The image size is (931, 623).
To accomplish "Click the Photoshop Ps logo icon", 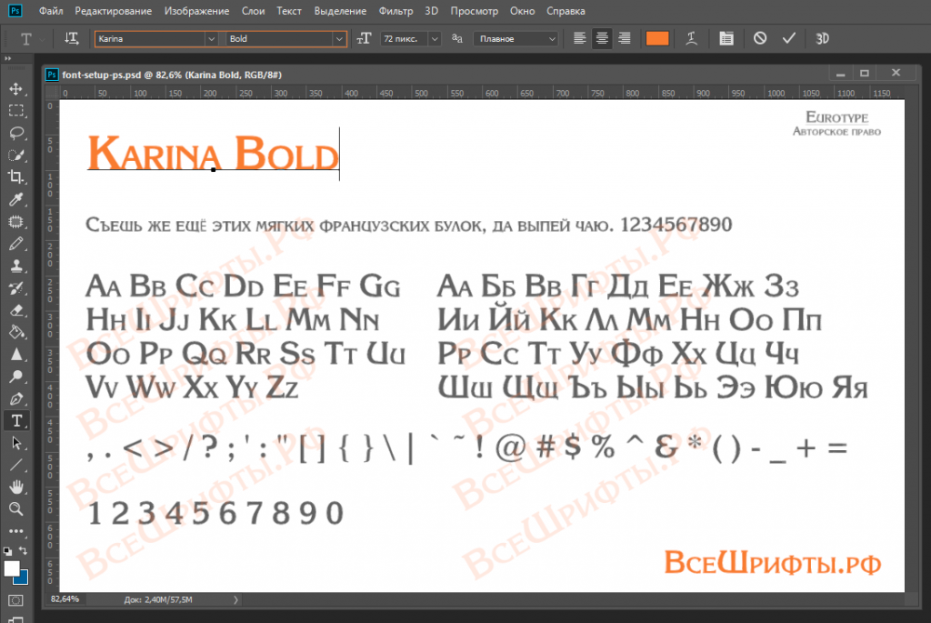I will point(15,11).
